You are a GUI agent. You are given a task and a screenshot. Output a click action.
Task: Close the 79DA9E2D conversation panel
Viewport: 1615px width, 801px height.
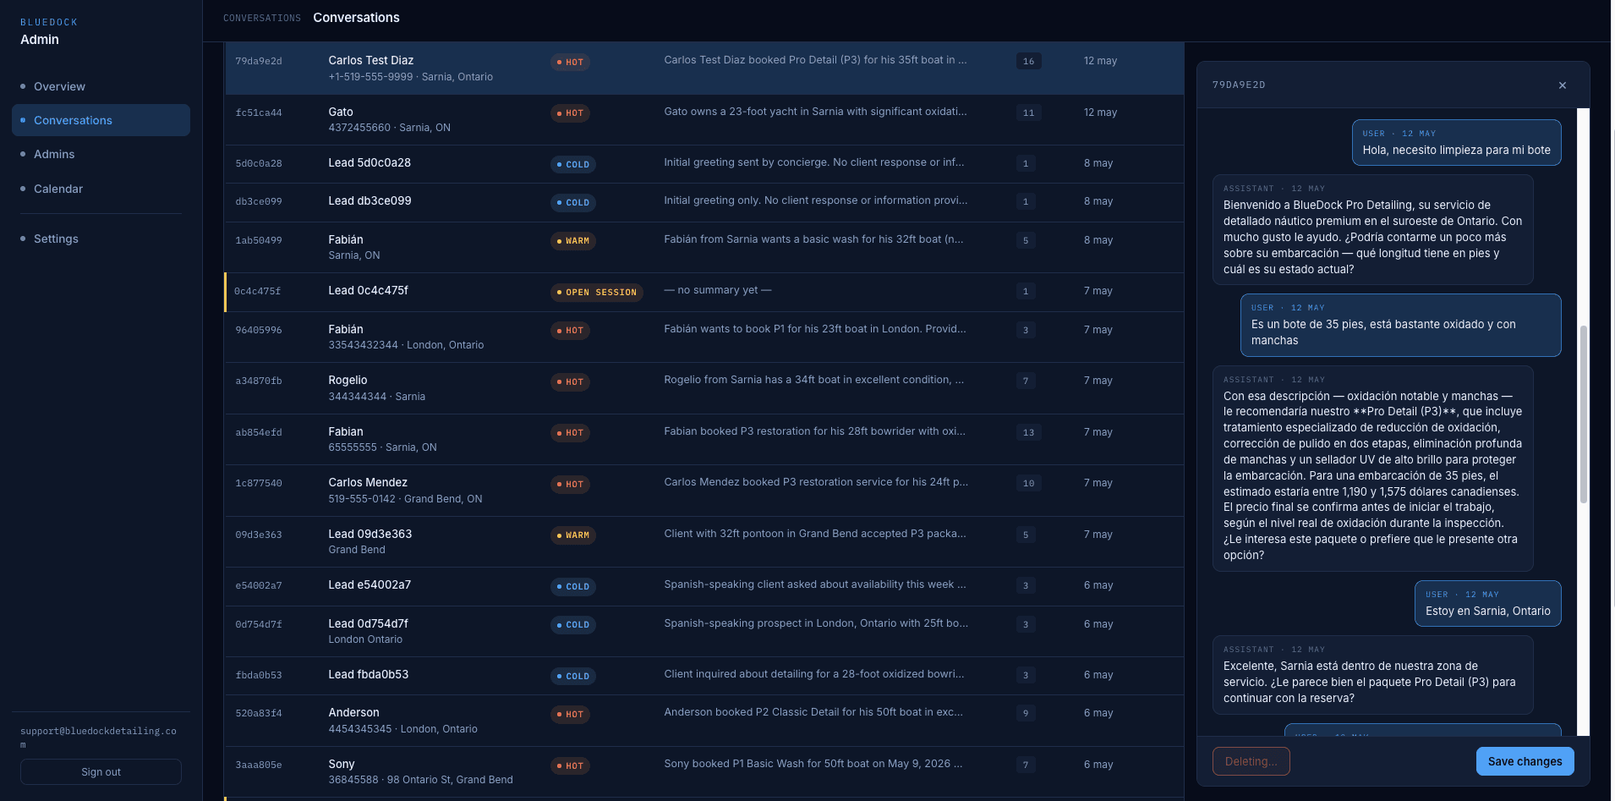coord(1562,85)
